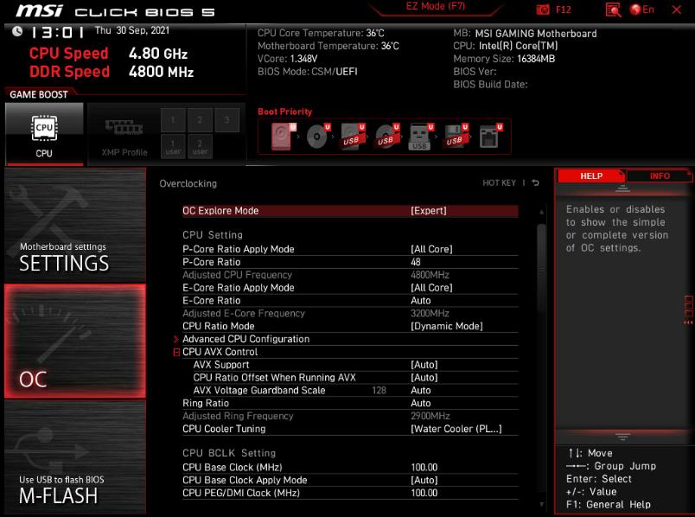Select the hard disk boot priority icon
Screen dimensions: 695x517
click(x=281, y=136)
